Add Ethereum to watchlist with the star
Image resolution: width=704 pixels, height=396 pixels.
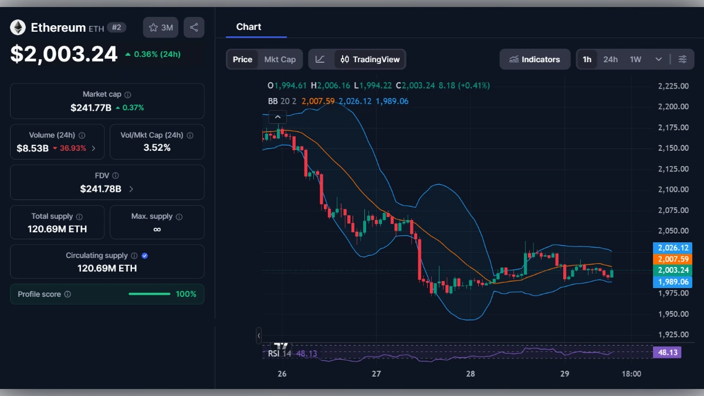pyautogui.click(x=153, y=27)
